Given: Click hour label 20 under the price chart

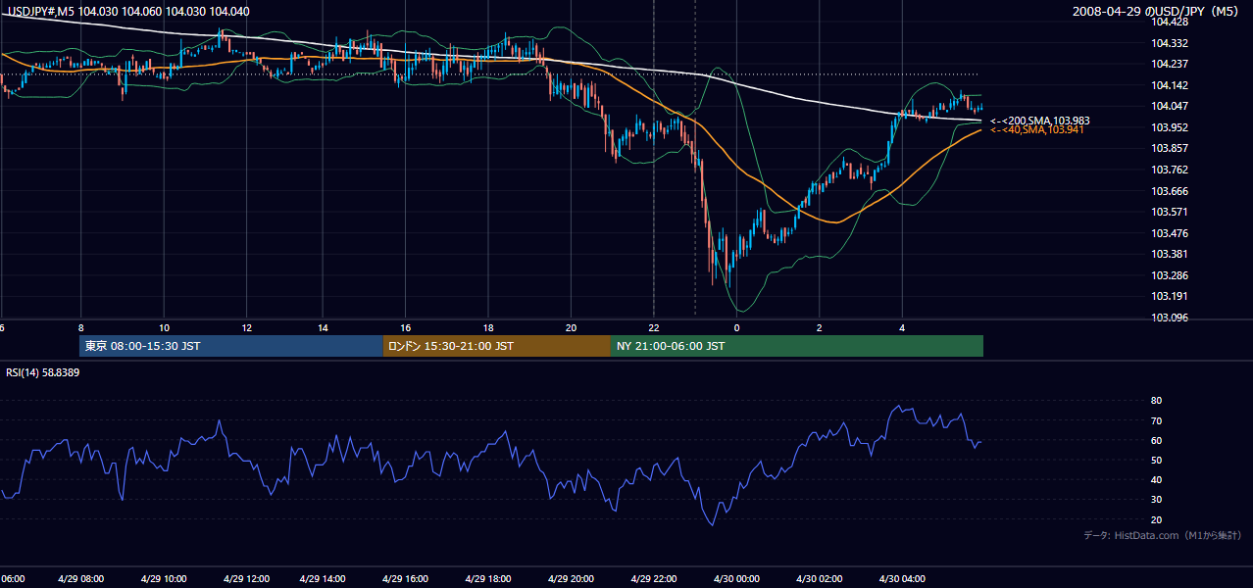Looking at the screenshot, I should (572, 327).
